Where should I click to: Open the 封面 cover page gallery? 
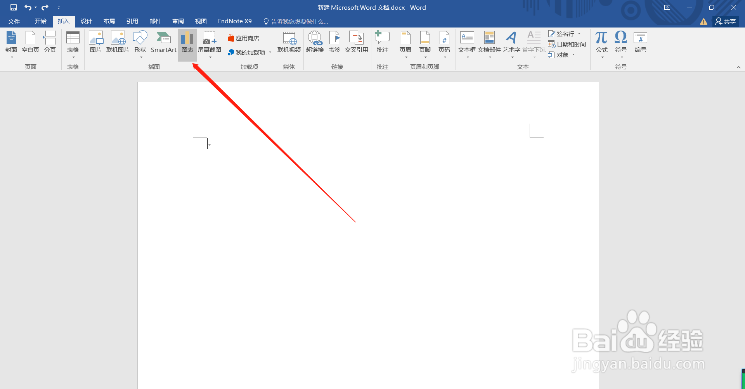pos(11,45)
